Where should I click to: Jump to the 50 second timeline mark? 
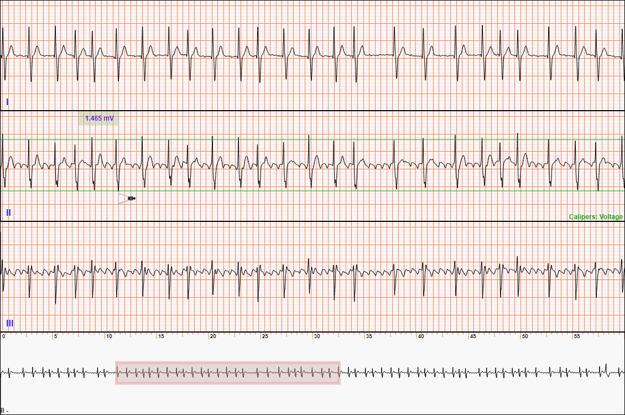(525, 336)
